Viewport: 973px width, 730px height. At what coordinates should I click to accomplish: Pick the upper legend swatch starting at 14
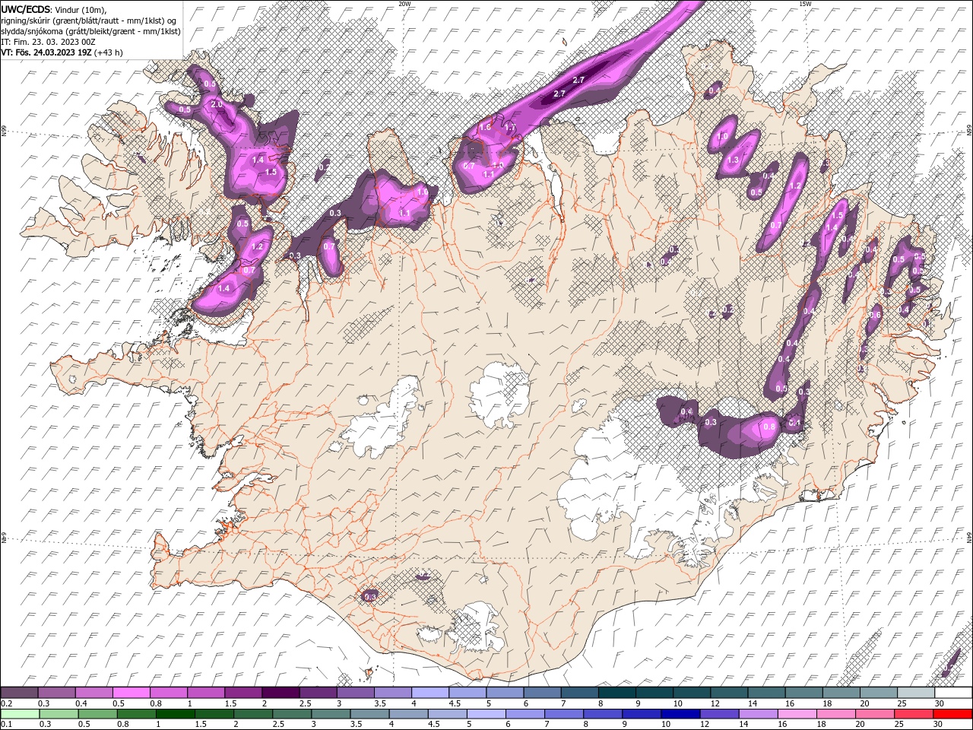765,692
